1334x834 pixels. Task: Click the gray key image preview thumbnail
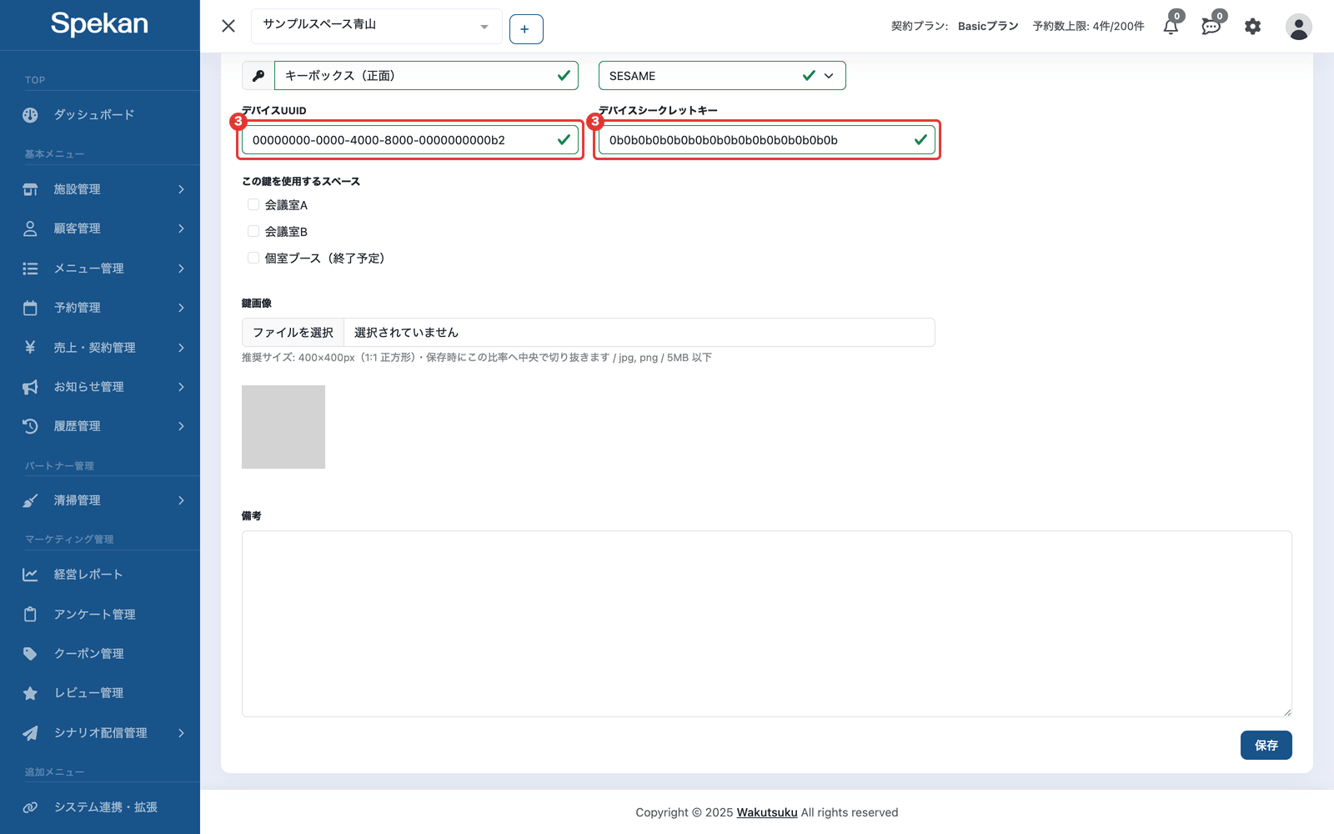coord(283,427)
